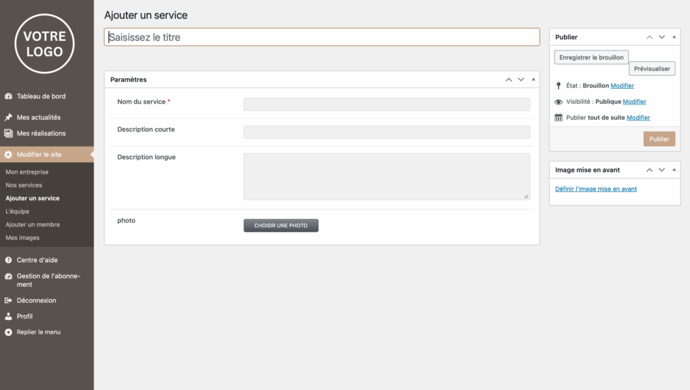Click the Profil user icon
The height and width of the screenshot is (390, 690).
click(9, 316)
